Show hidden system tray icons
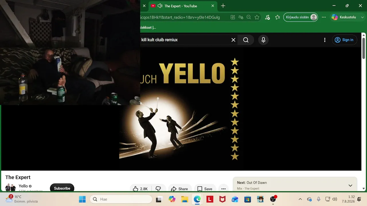 point(300,199)
